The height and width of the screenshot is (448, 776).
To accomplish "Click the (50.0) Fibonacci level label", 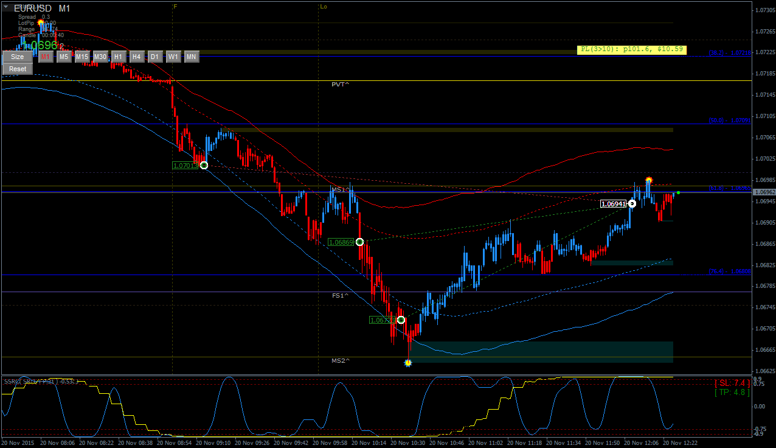I will [730, 121].
